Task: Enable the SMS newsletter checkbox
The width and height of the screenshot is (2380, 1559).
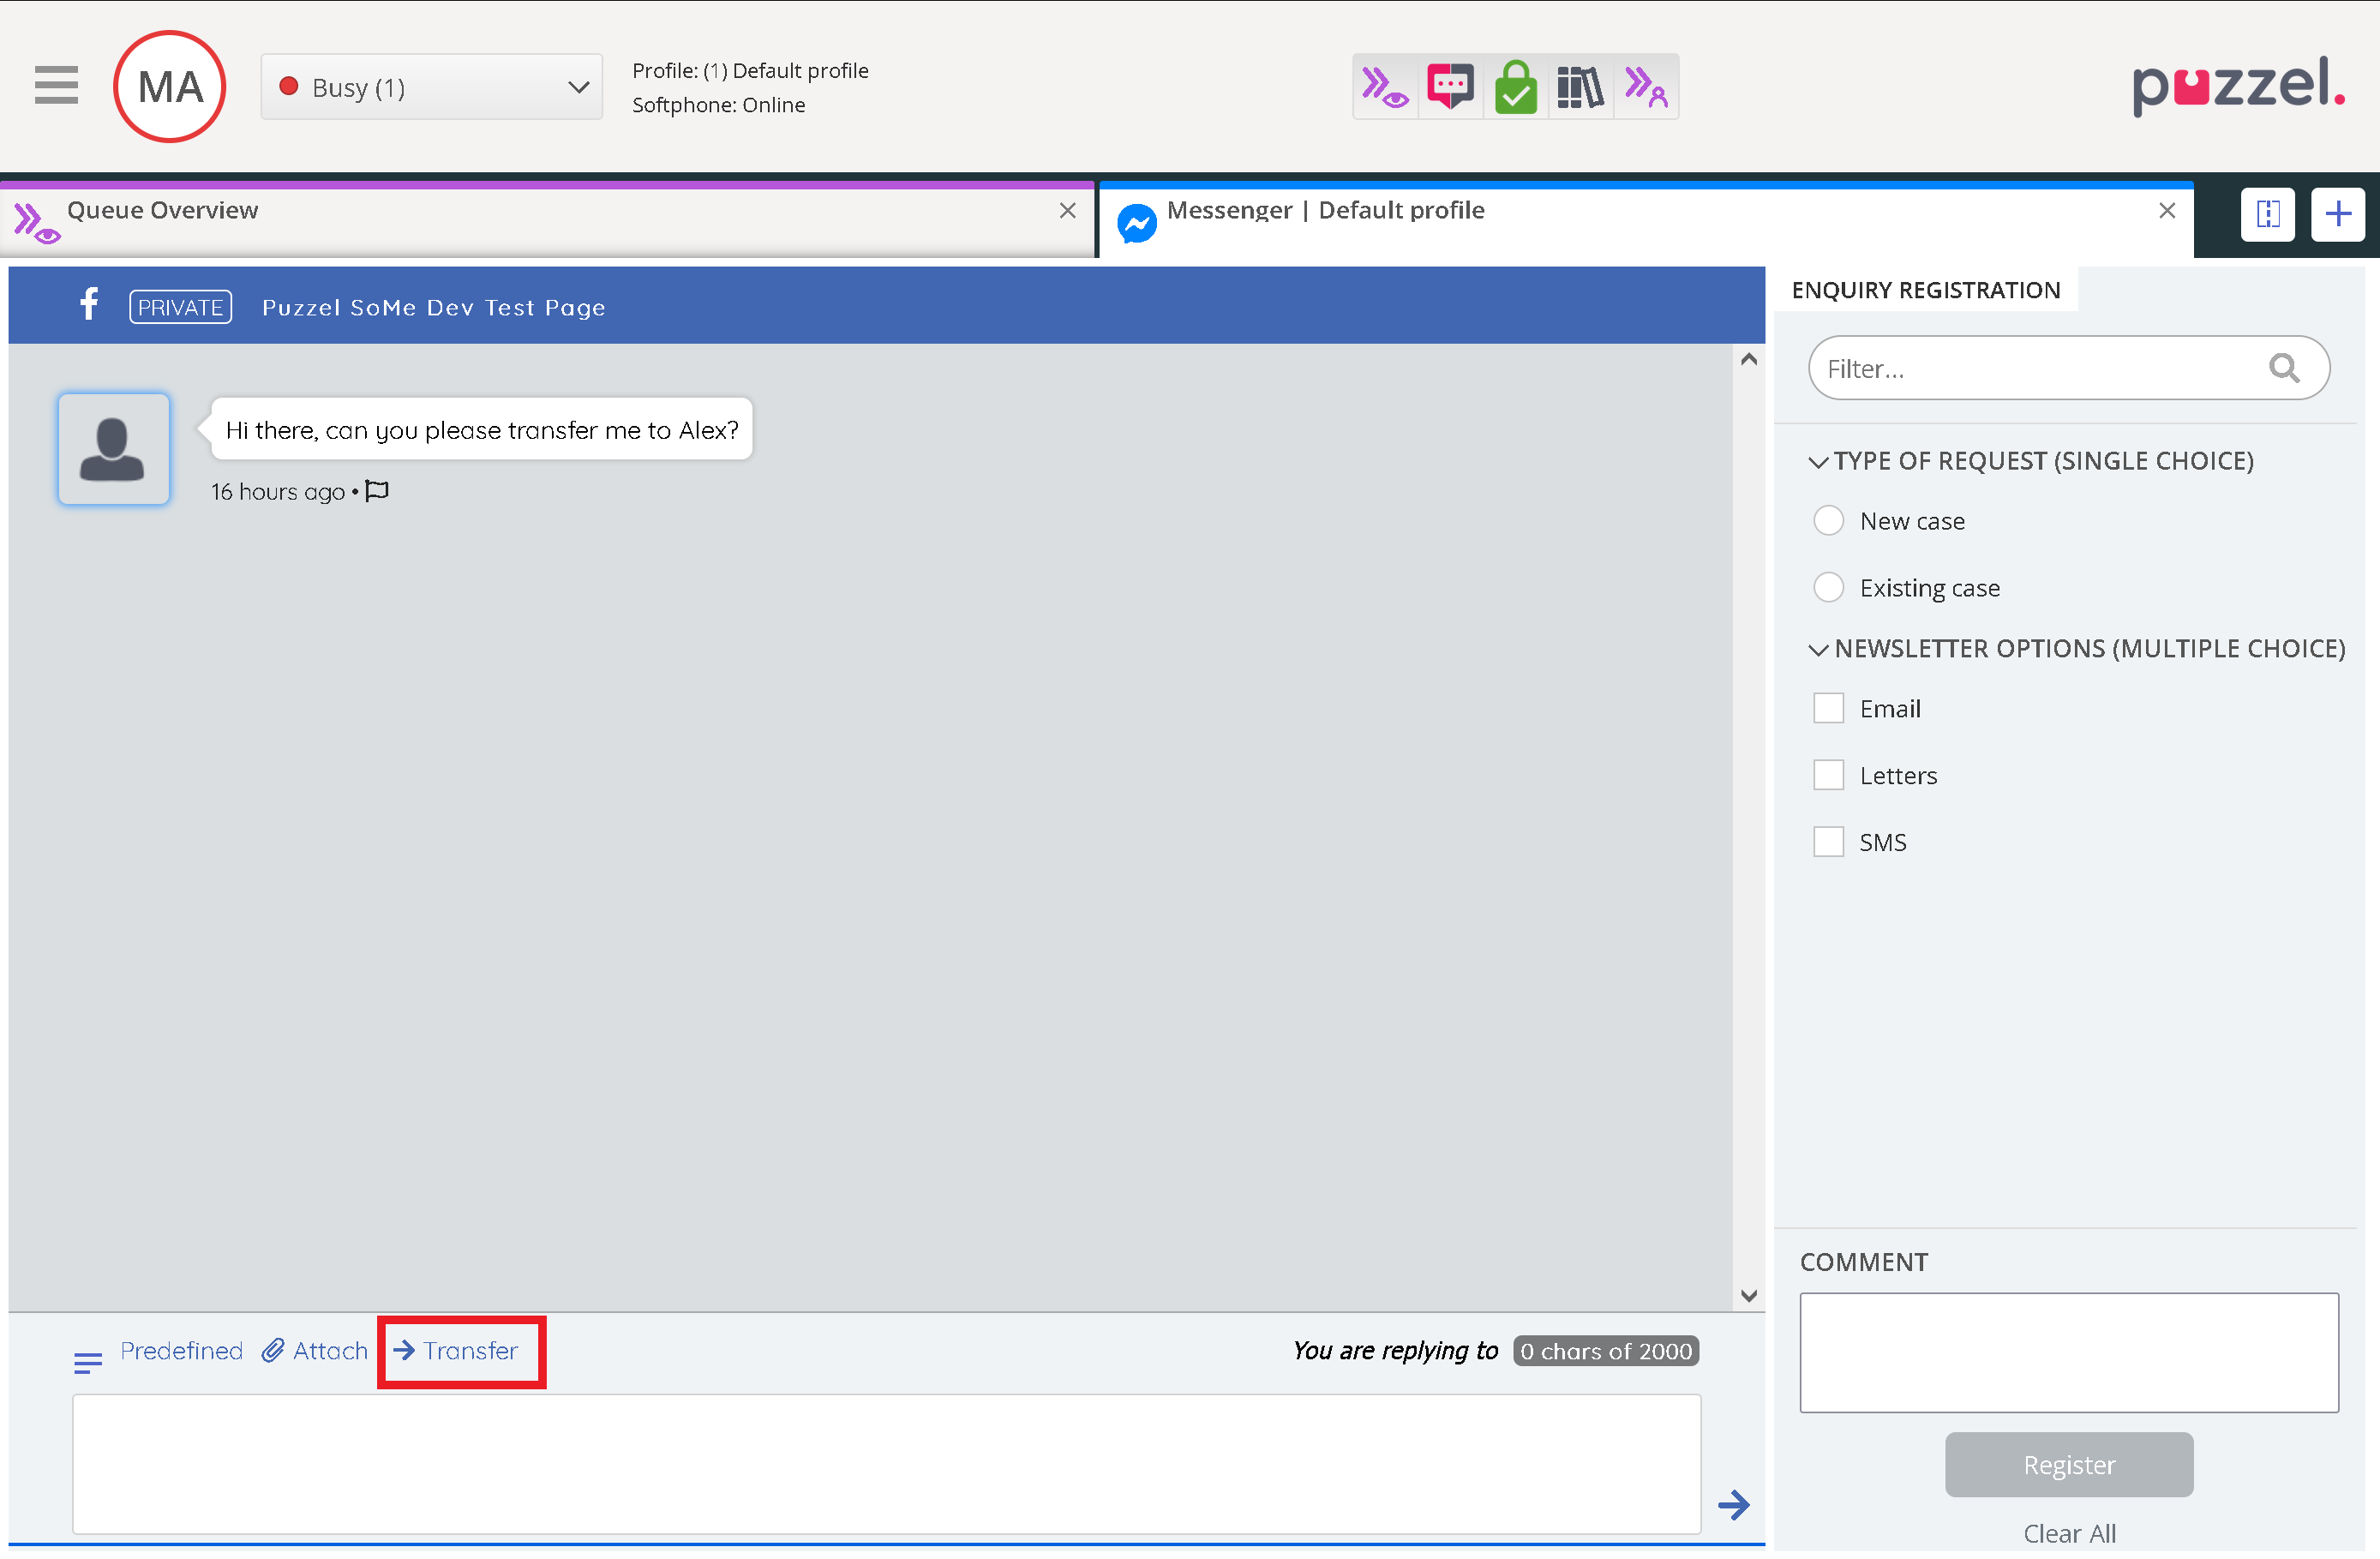Action: pyautogui.click(x=1828, y=842)
